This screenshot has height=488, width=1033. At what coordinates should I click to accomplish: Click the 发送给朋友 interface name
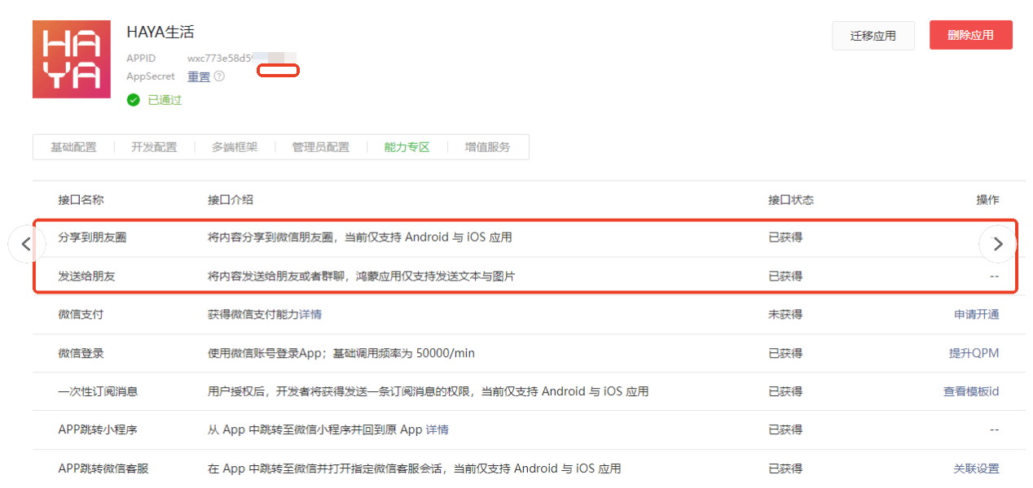pos(86,276)
